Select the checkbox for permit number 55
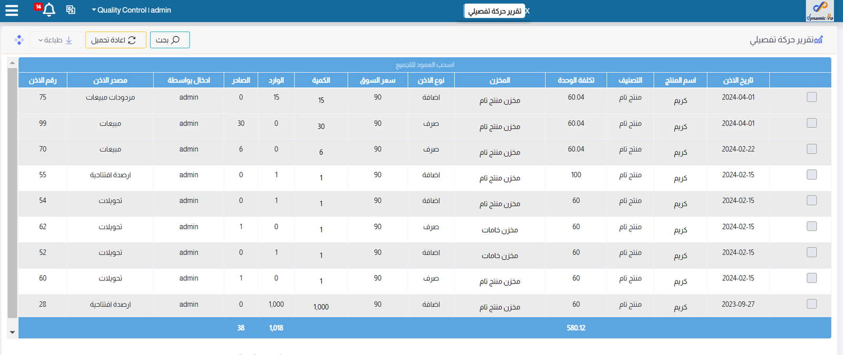The image size is (843, 355). (811, 175)
